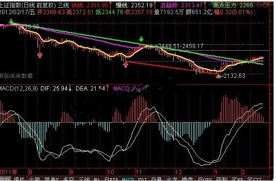Click the red buy arrow under August low
The width and height of the screenshot is (277, 181).
tap(40, 55)
